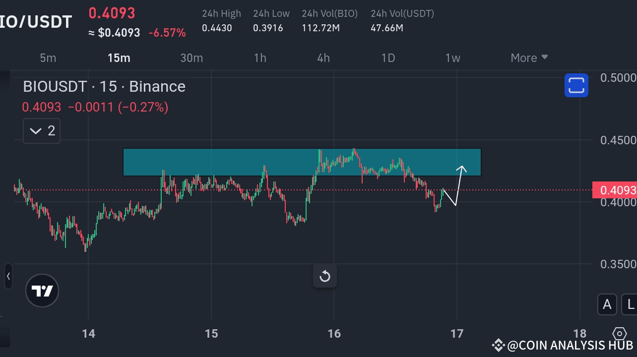Switch to the 1w weekly interval
This screenshot has width=637, height=357.
[x=452, y=58]
